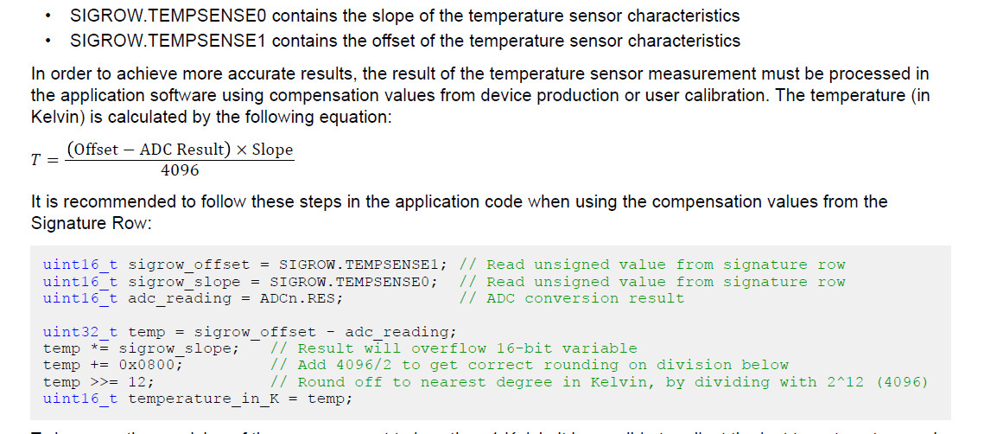This screenshot has height=434, width=1003.
Task: Click the 'temp *= sigrow_slope;' statement
Action: (142, 349)
